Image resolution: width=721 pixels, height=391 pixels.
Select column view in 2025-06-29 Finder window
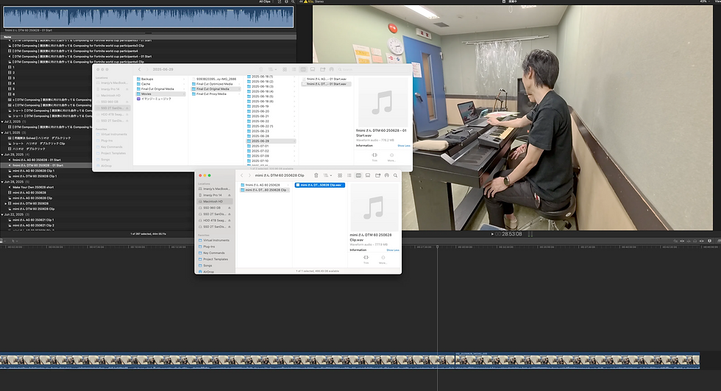point(303,69)
